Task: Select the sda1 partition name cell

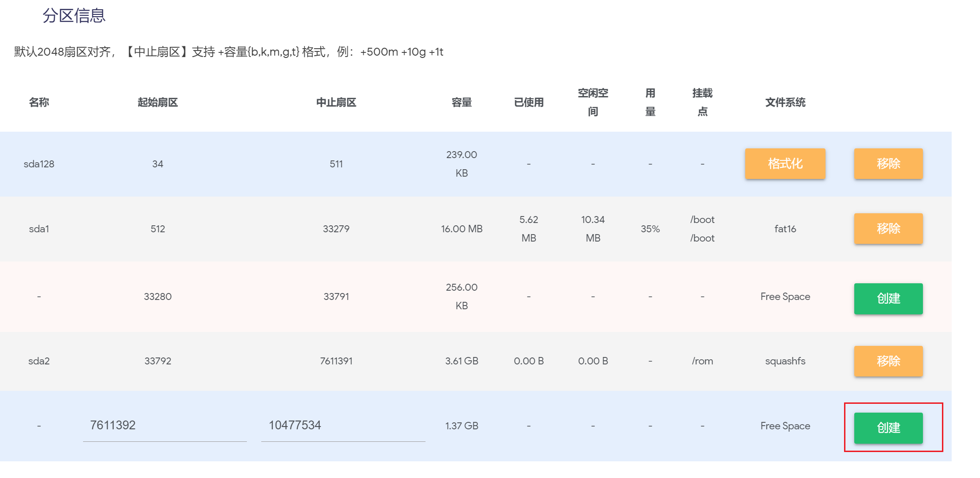Action: 39,229
